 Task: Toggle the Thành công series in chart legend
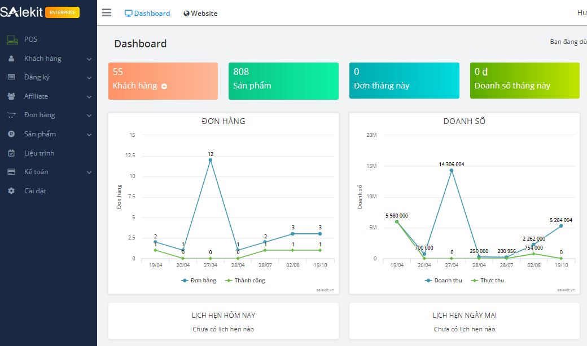245,280
